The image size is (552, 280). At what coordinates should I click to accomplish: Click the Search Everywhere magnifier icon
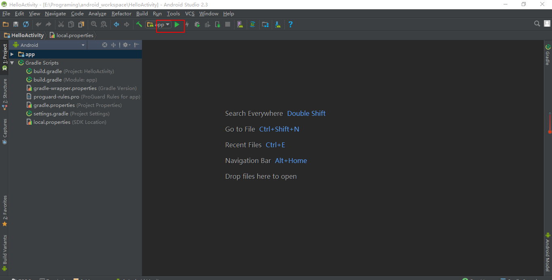coord(537,24)
